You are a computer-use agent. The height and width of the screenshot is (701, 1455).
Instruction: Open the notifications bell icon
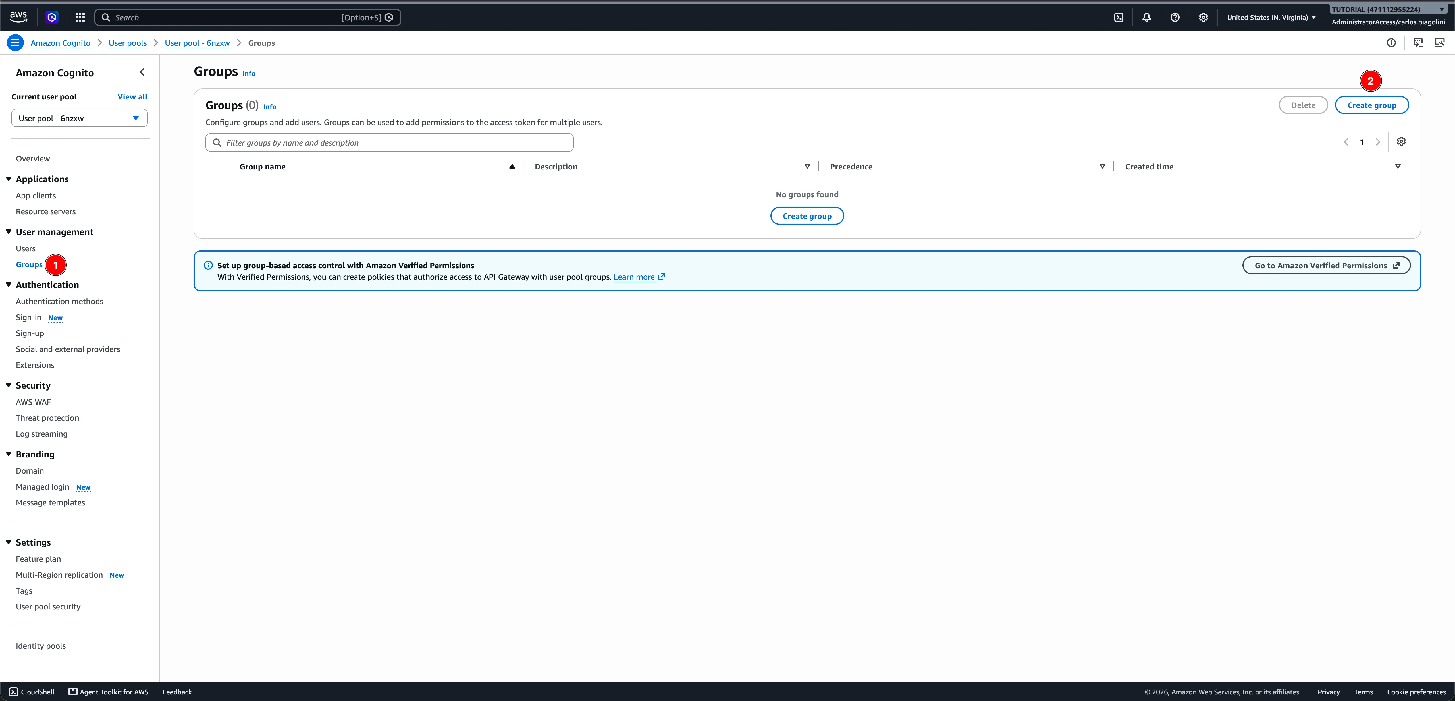[1147, 18]
